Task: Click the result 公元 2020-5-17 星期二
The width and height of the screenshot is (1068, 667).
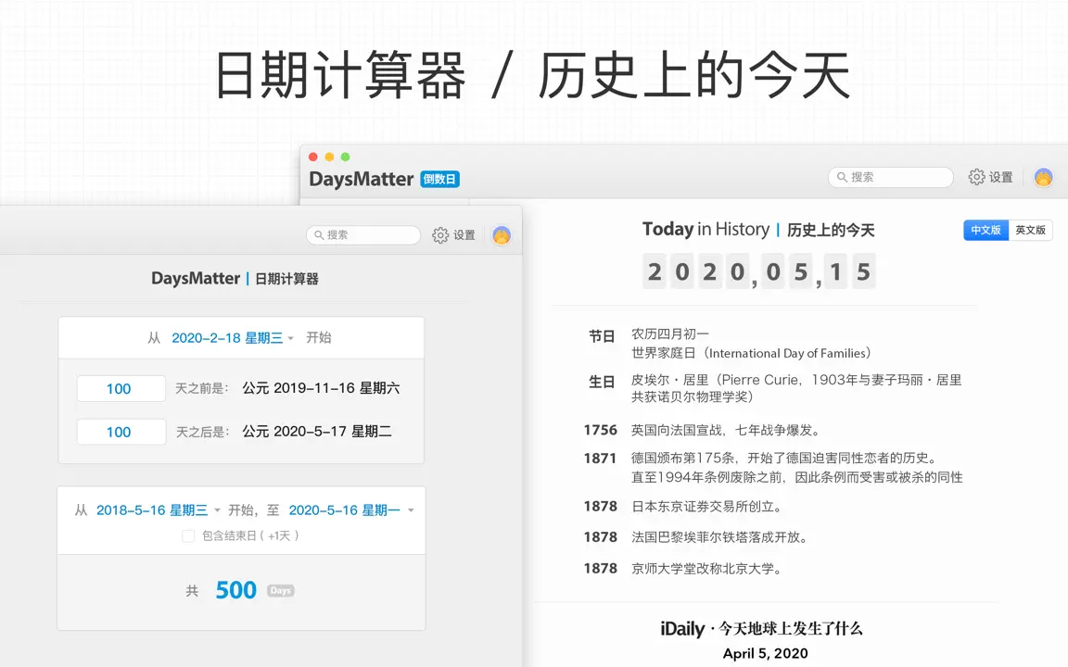Action: pos(317,432)
